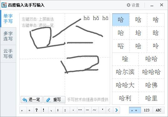Select phrase candidate 哈尔滨

125,72
